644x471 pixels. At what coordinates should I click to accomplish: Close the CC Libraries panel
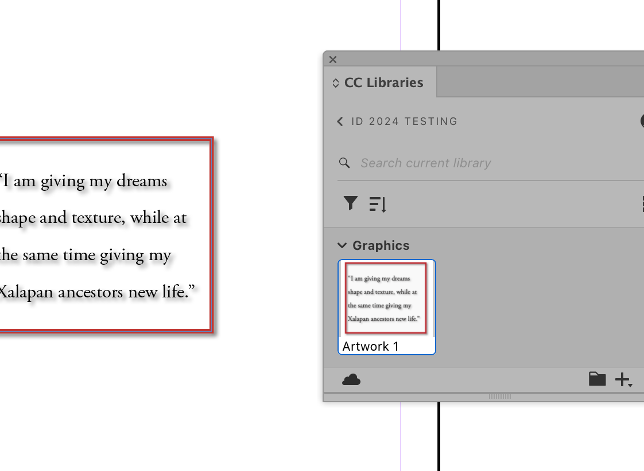point(332,59)
